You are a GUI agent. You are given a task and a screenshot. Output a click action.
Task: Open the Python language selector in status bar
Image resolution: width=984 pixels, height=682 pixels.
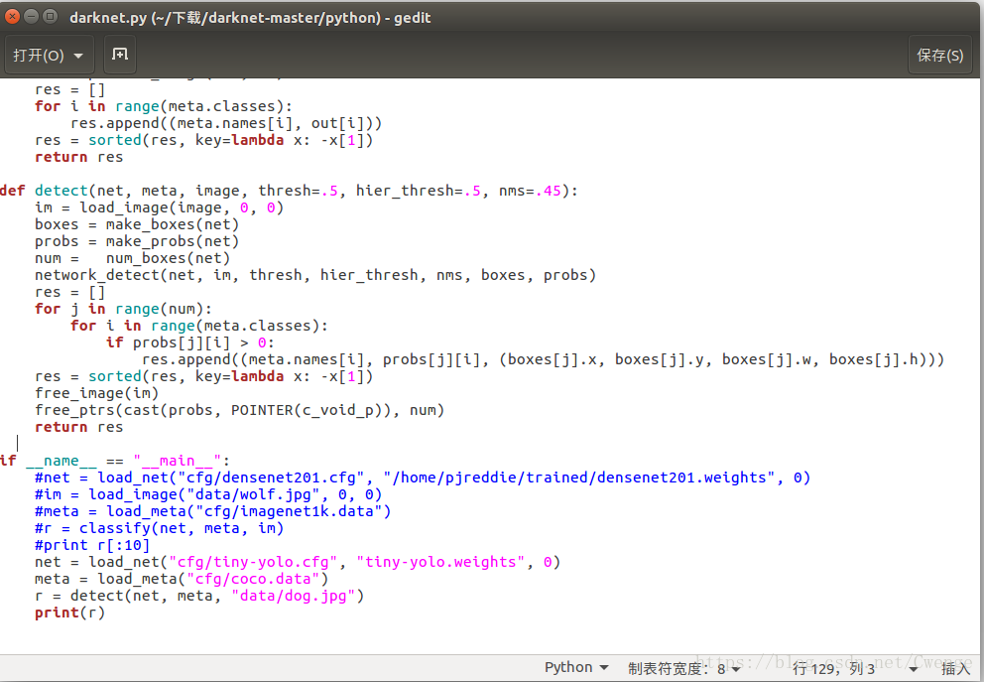575,667
